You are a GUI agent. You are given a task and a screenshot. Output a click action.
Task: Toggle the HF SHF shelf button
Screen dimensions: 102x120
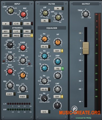click(58, 51)
